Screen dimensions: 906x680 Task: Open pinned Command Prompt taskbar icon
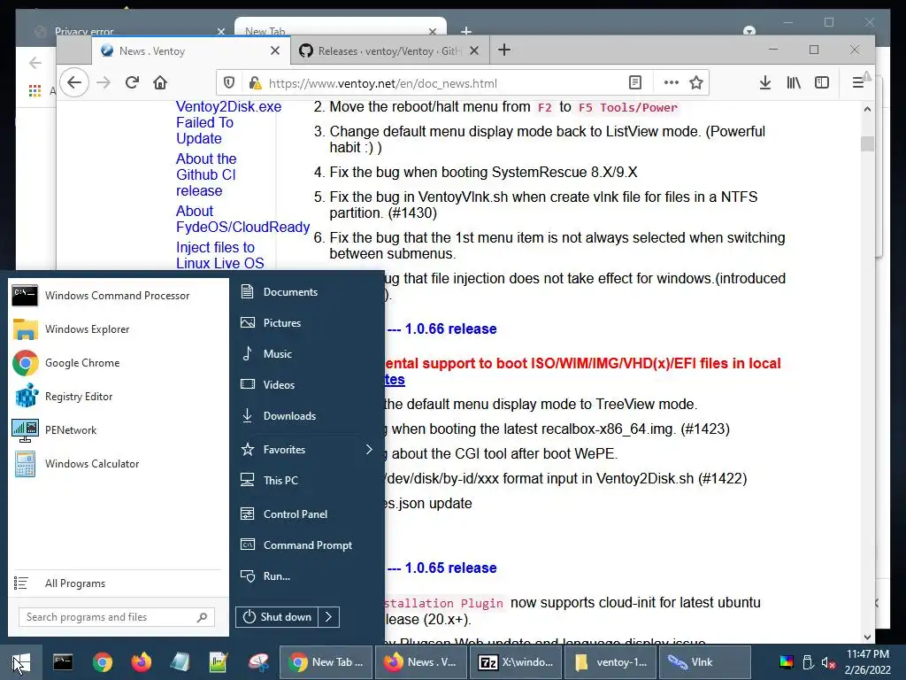[x=63, y=662]
